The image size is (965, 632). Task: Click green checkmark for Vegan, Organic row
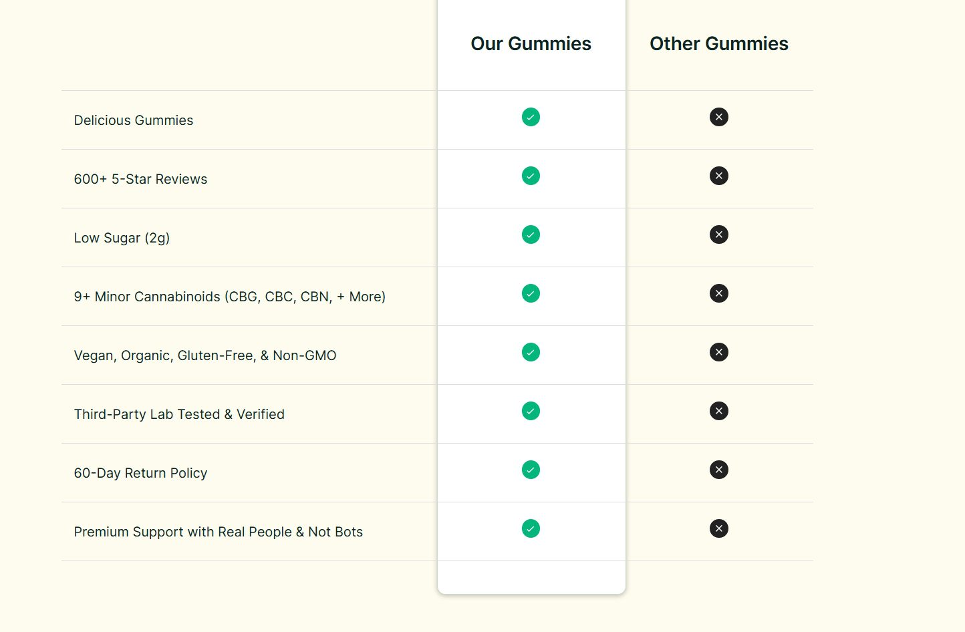531,352
